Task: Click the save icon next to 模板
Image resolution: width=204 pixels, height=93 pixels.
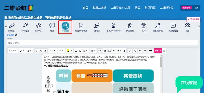Action: pos(164,51)
